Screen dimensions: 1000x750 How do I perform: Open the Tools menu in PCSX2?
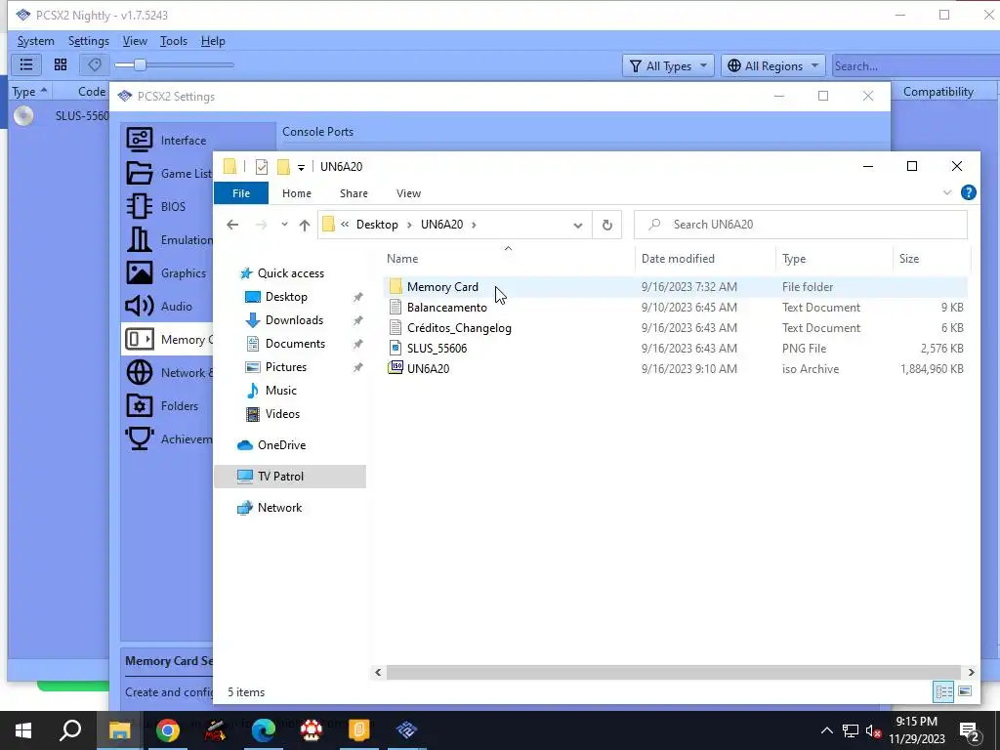(x=174, y=41)
